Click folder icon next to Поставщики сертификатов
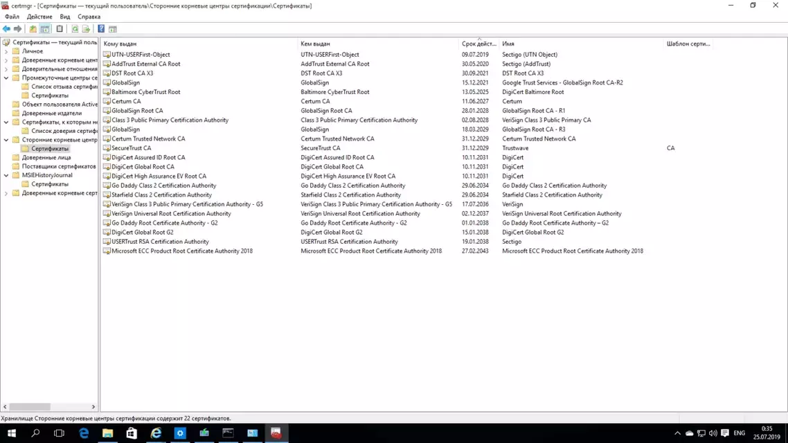 15,166
